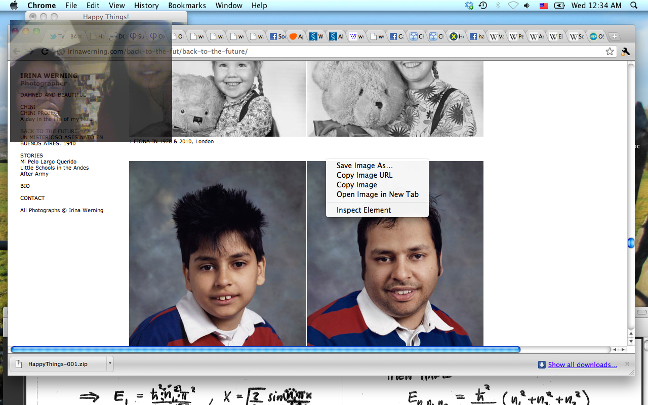Open the Dropbox menu bar icon
The height and width of the screenshot is (405, 648).
[x=469, y=6]
